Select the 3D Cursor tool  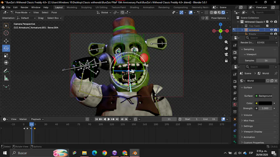point(6,33)
